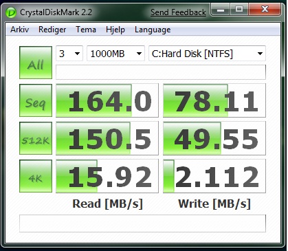Click the Read [MB/s] column label

coord(107,204)
